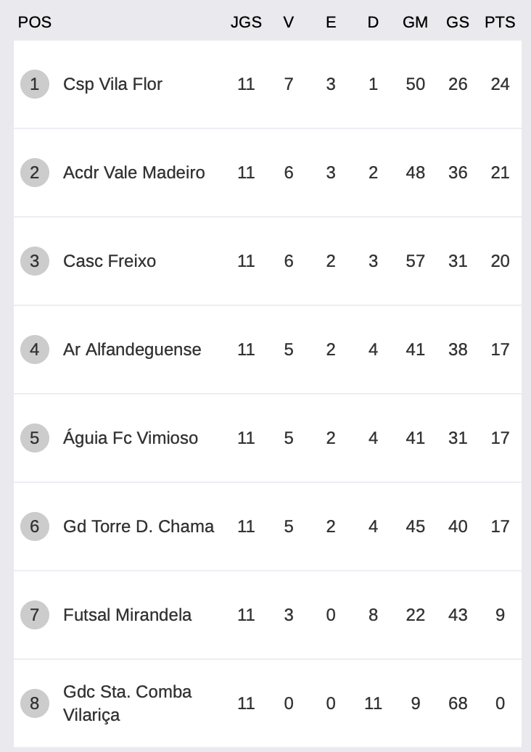Click the position 4 badge icon
The height and width of the screenshot is (752, 531).
click(35, 350)
